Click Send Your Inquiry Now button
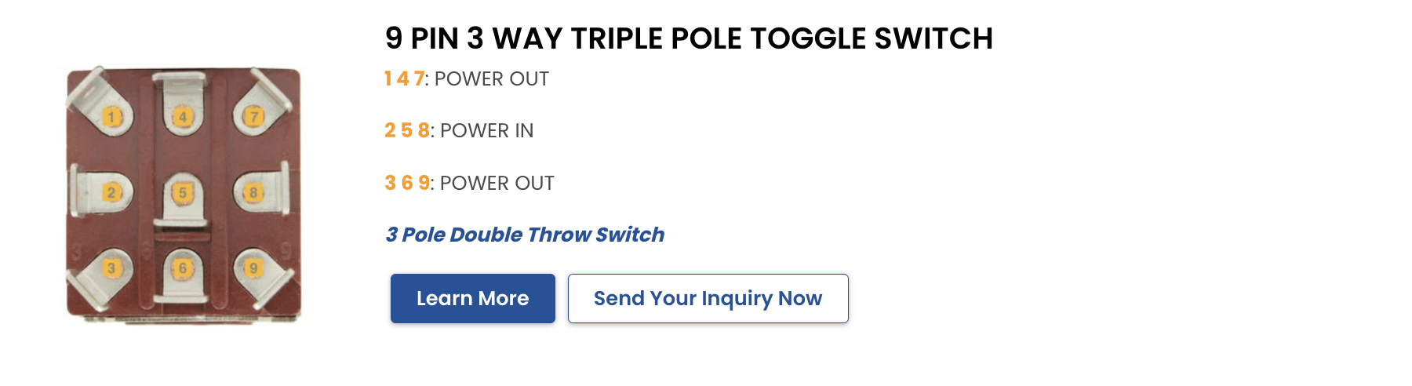The height and width of the screenshot is (386, 1412). point(708,298)
